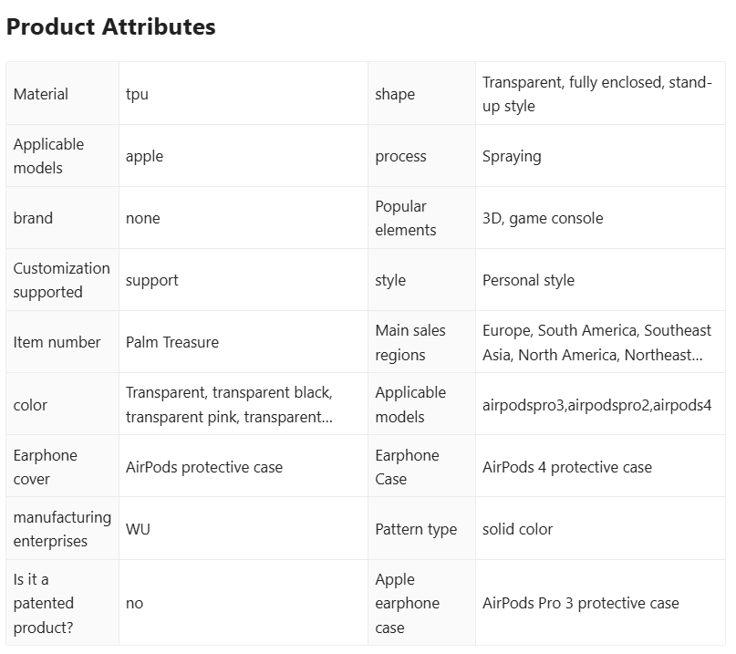Select the AirPods Pro 3 protective case value
The image size is (736, 654).
coord(581,603)
